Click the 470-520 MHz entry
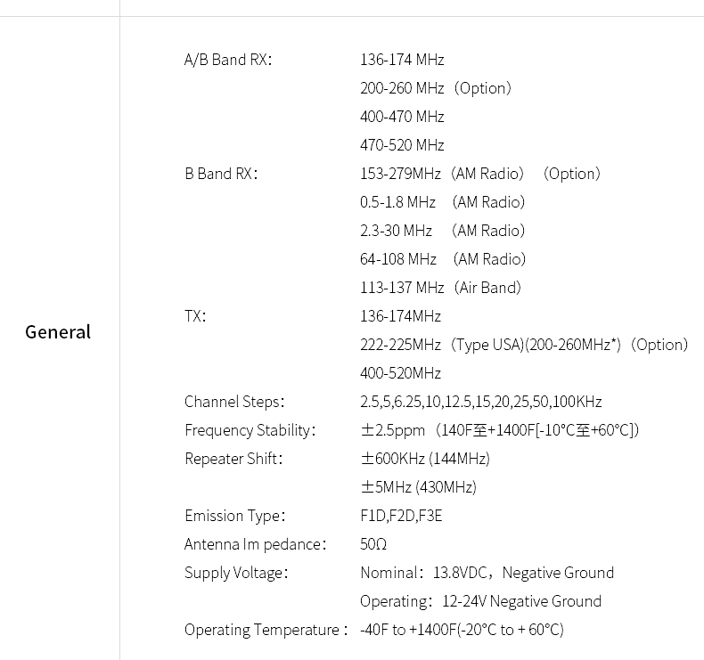The width and height of the screenshot is (704, 660). [402, 145]
